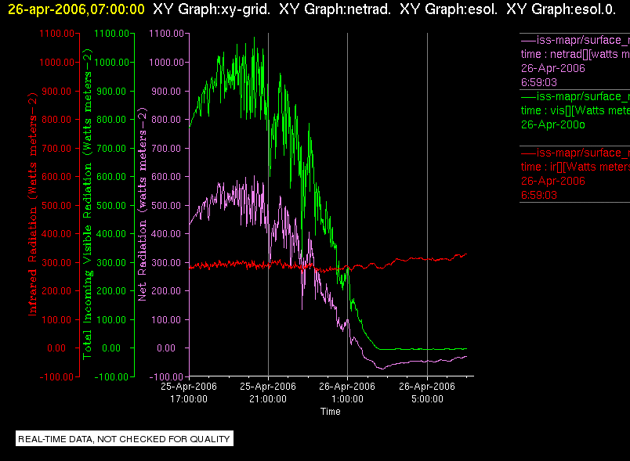Click the red iss-mapr/surface legend entry
The image size is (630, 461).
pyautogui.click(x=575, y=153)
